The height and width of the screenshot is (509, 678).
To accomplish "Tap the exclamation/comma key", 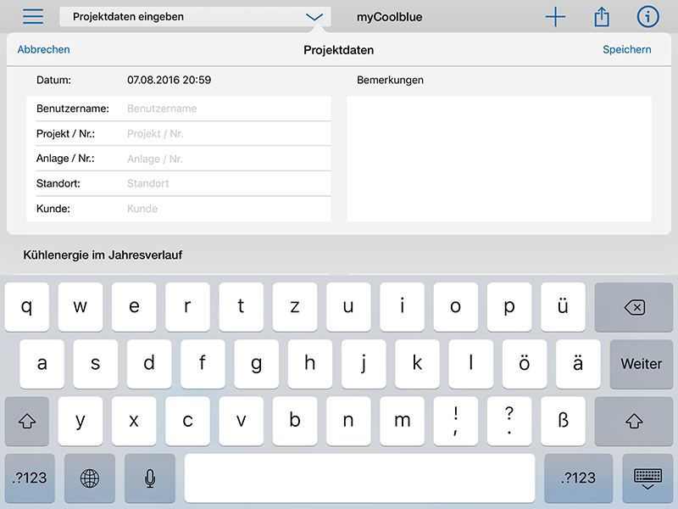I will (x=456, y=421).
